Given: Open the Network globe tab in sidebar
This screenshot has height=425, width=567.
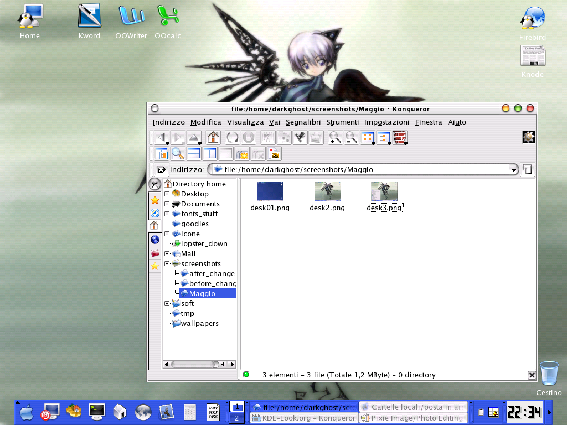Looking at the screenshot, I should coord(155,240).
